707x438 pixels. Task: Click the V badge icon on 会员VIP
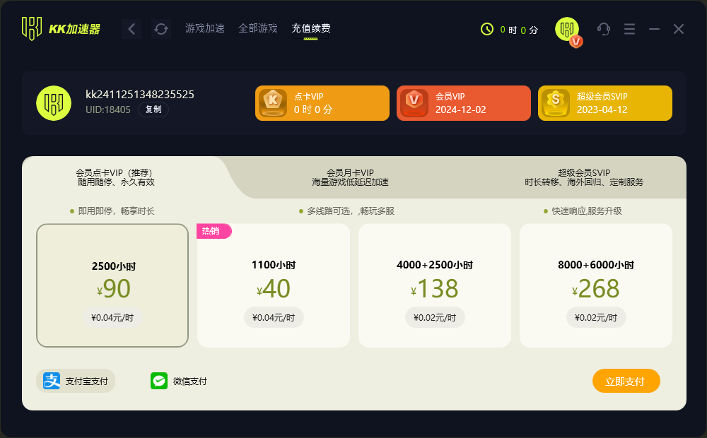pos(414,103)
